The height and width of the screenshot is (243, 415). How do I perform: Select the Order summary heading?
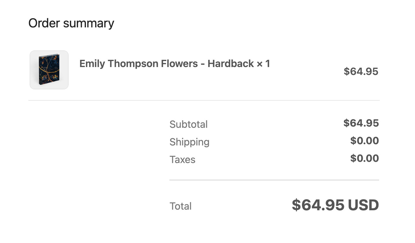pyautogui.click(x=71, y=24)
